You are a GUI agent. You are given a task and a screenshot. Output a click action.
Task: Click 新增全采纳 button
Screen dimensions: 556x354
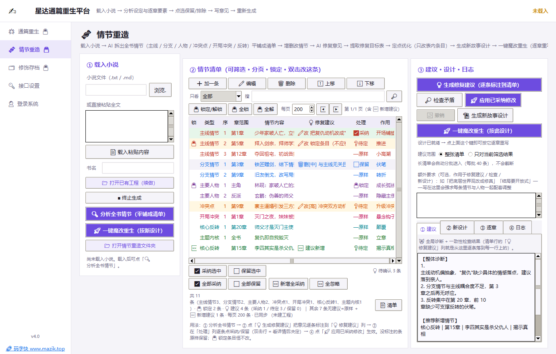click(x=288, y=284)
